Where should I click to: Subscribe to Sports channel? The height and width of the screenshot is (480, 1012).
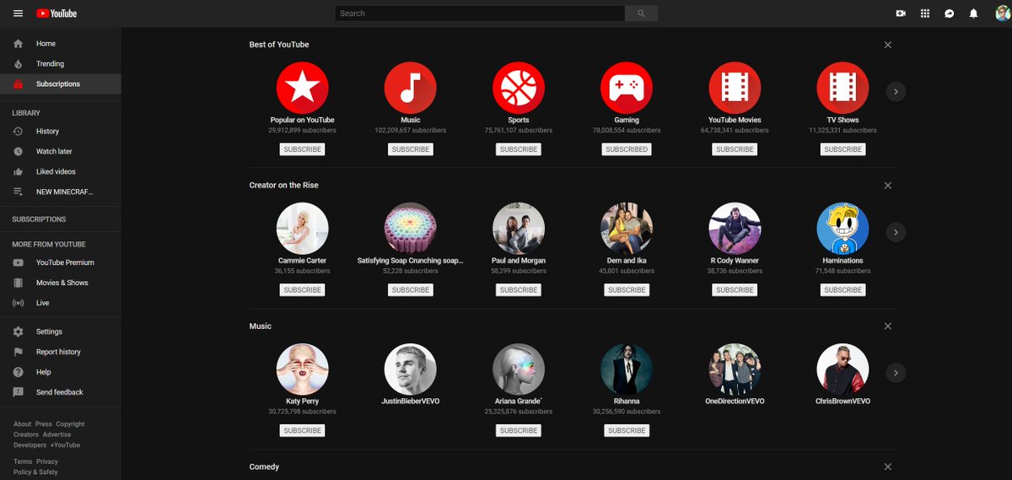pos(519,149)
